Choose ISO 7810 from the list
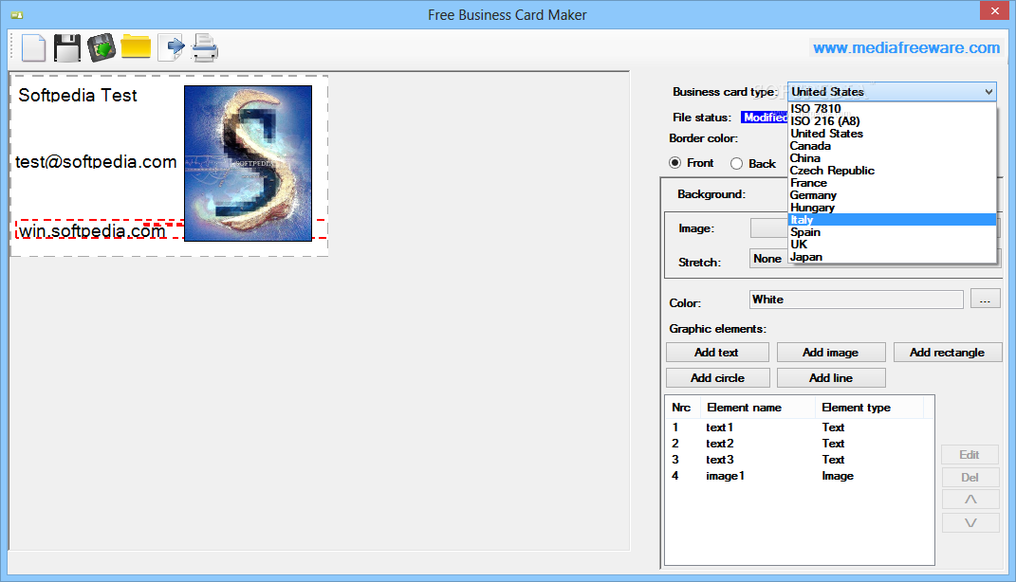Screen dimensions: 1016x582 coord(893,109)
